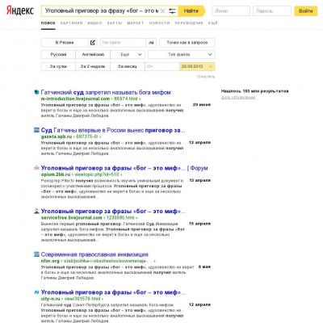
Task: Focus the «От» start date field
Action: (162, 66)
